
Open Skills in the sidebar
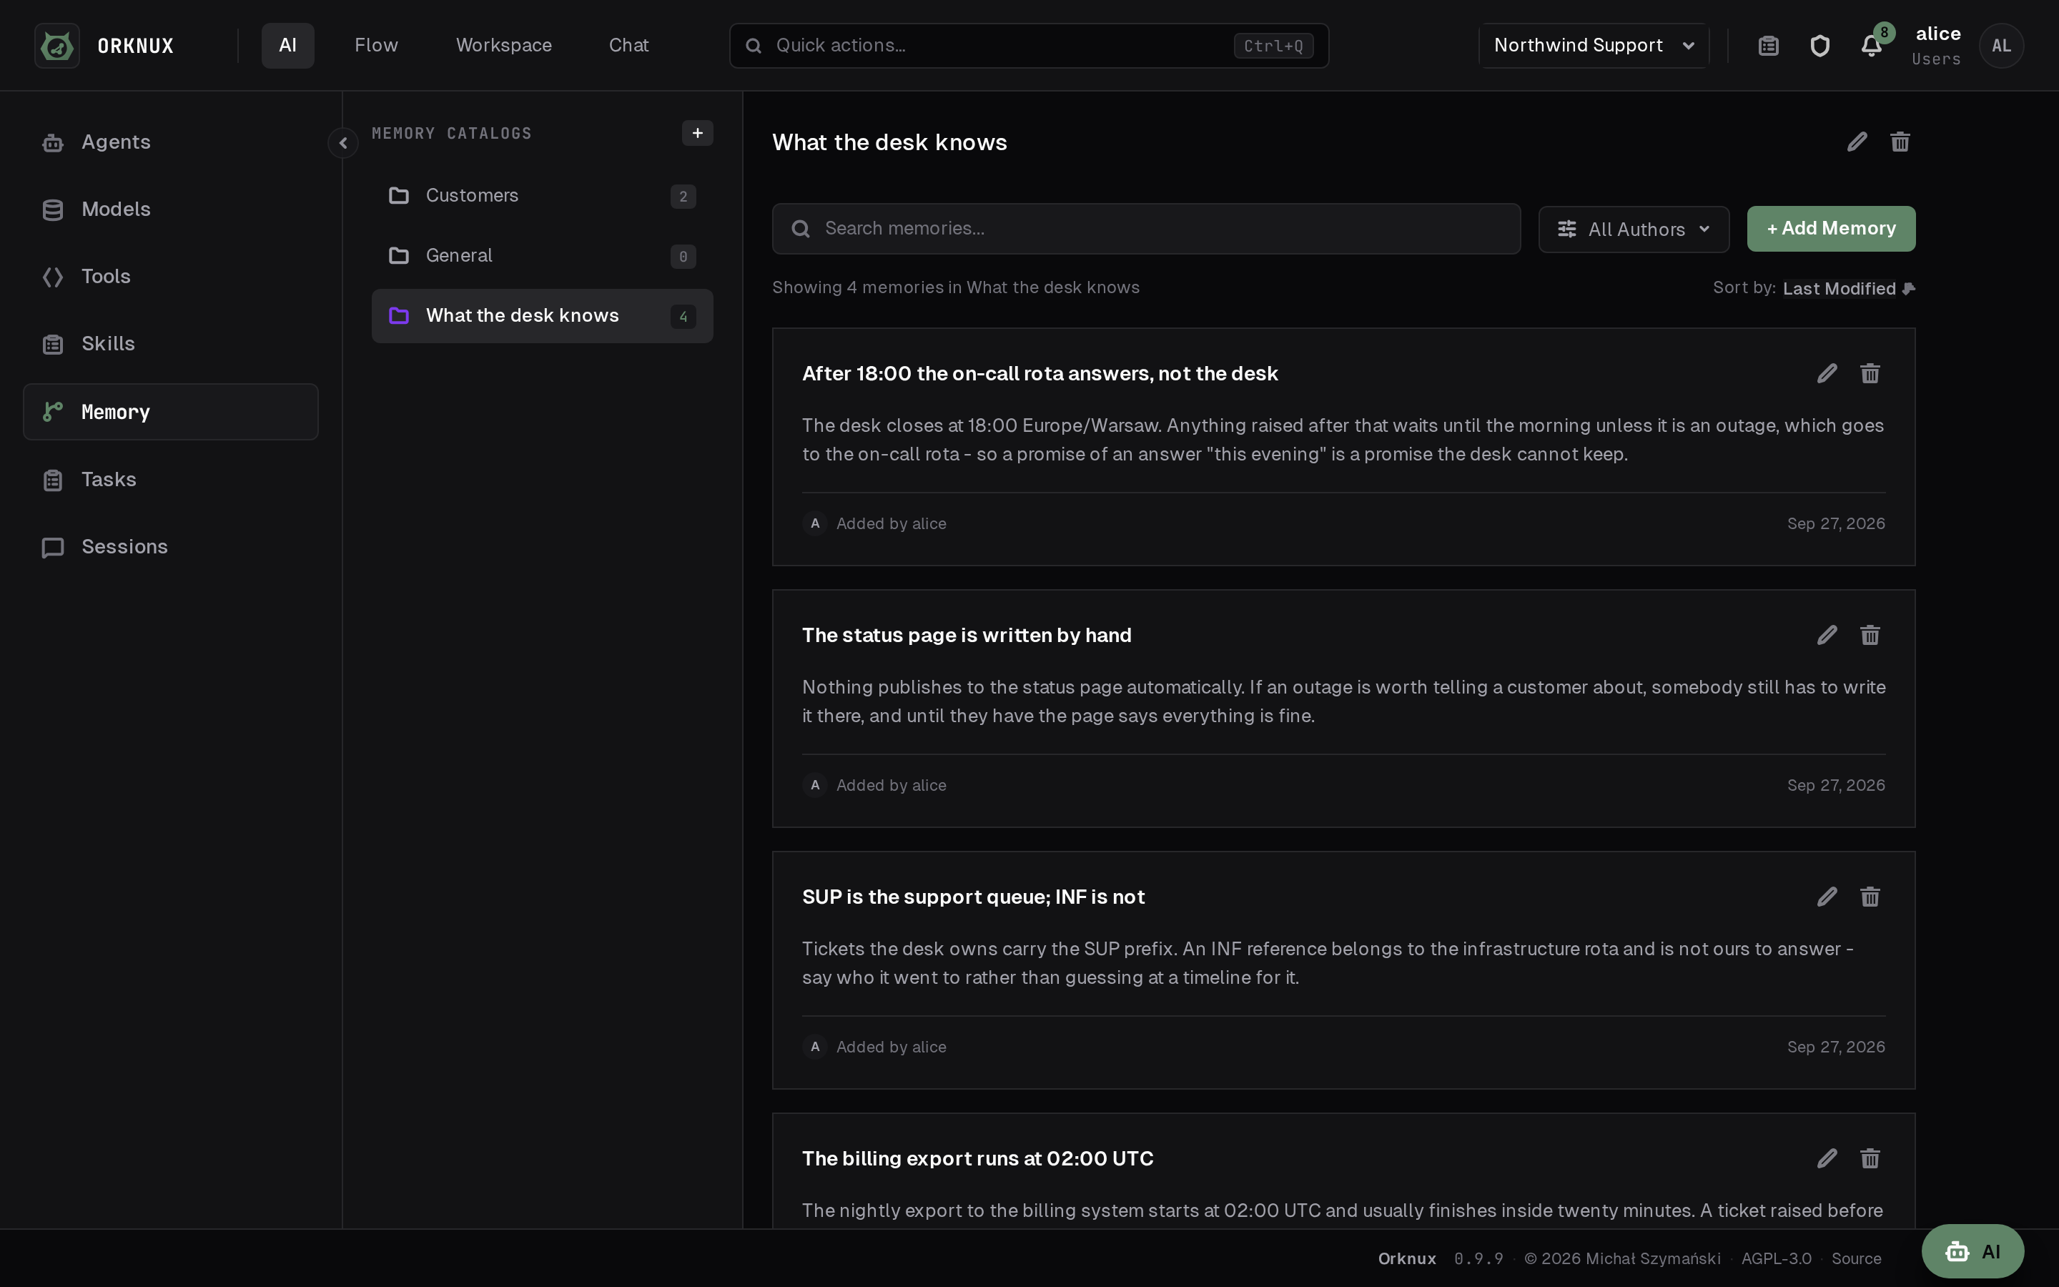pos(170,344)
